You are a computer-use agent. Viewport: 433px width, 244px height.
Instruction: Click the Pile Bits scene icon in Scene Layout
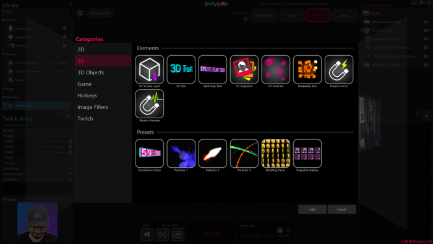tap(366, 13)
